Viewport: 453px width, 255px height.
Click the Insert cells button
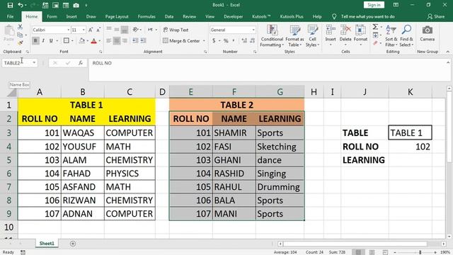pos(331,35)
